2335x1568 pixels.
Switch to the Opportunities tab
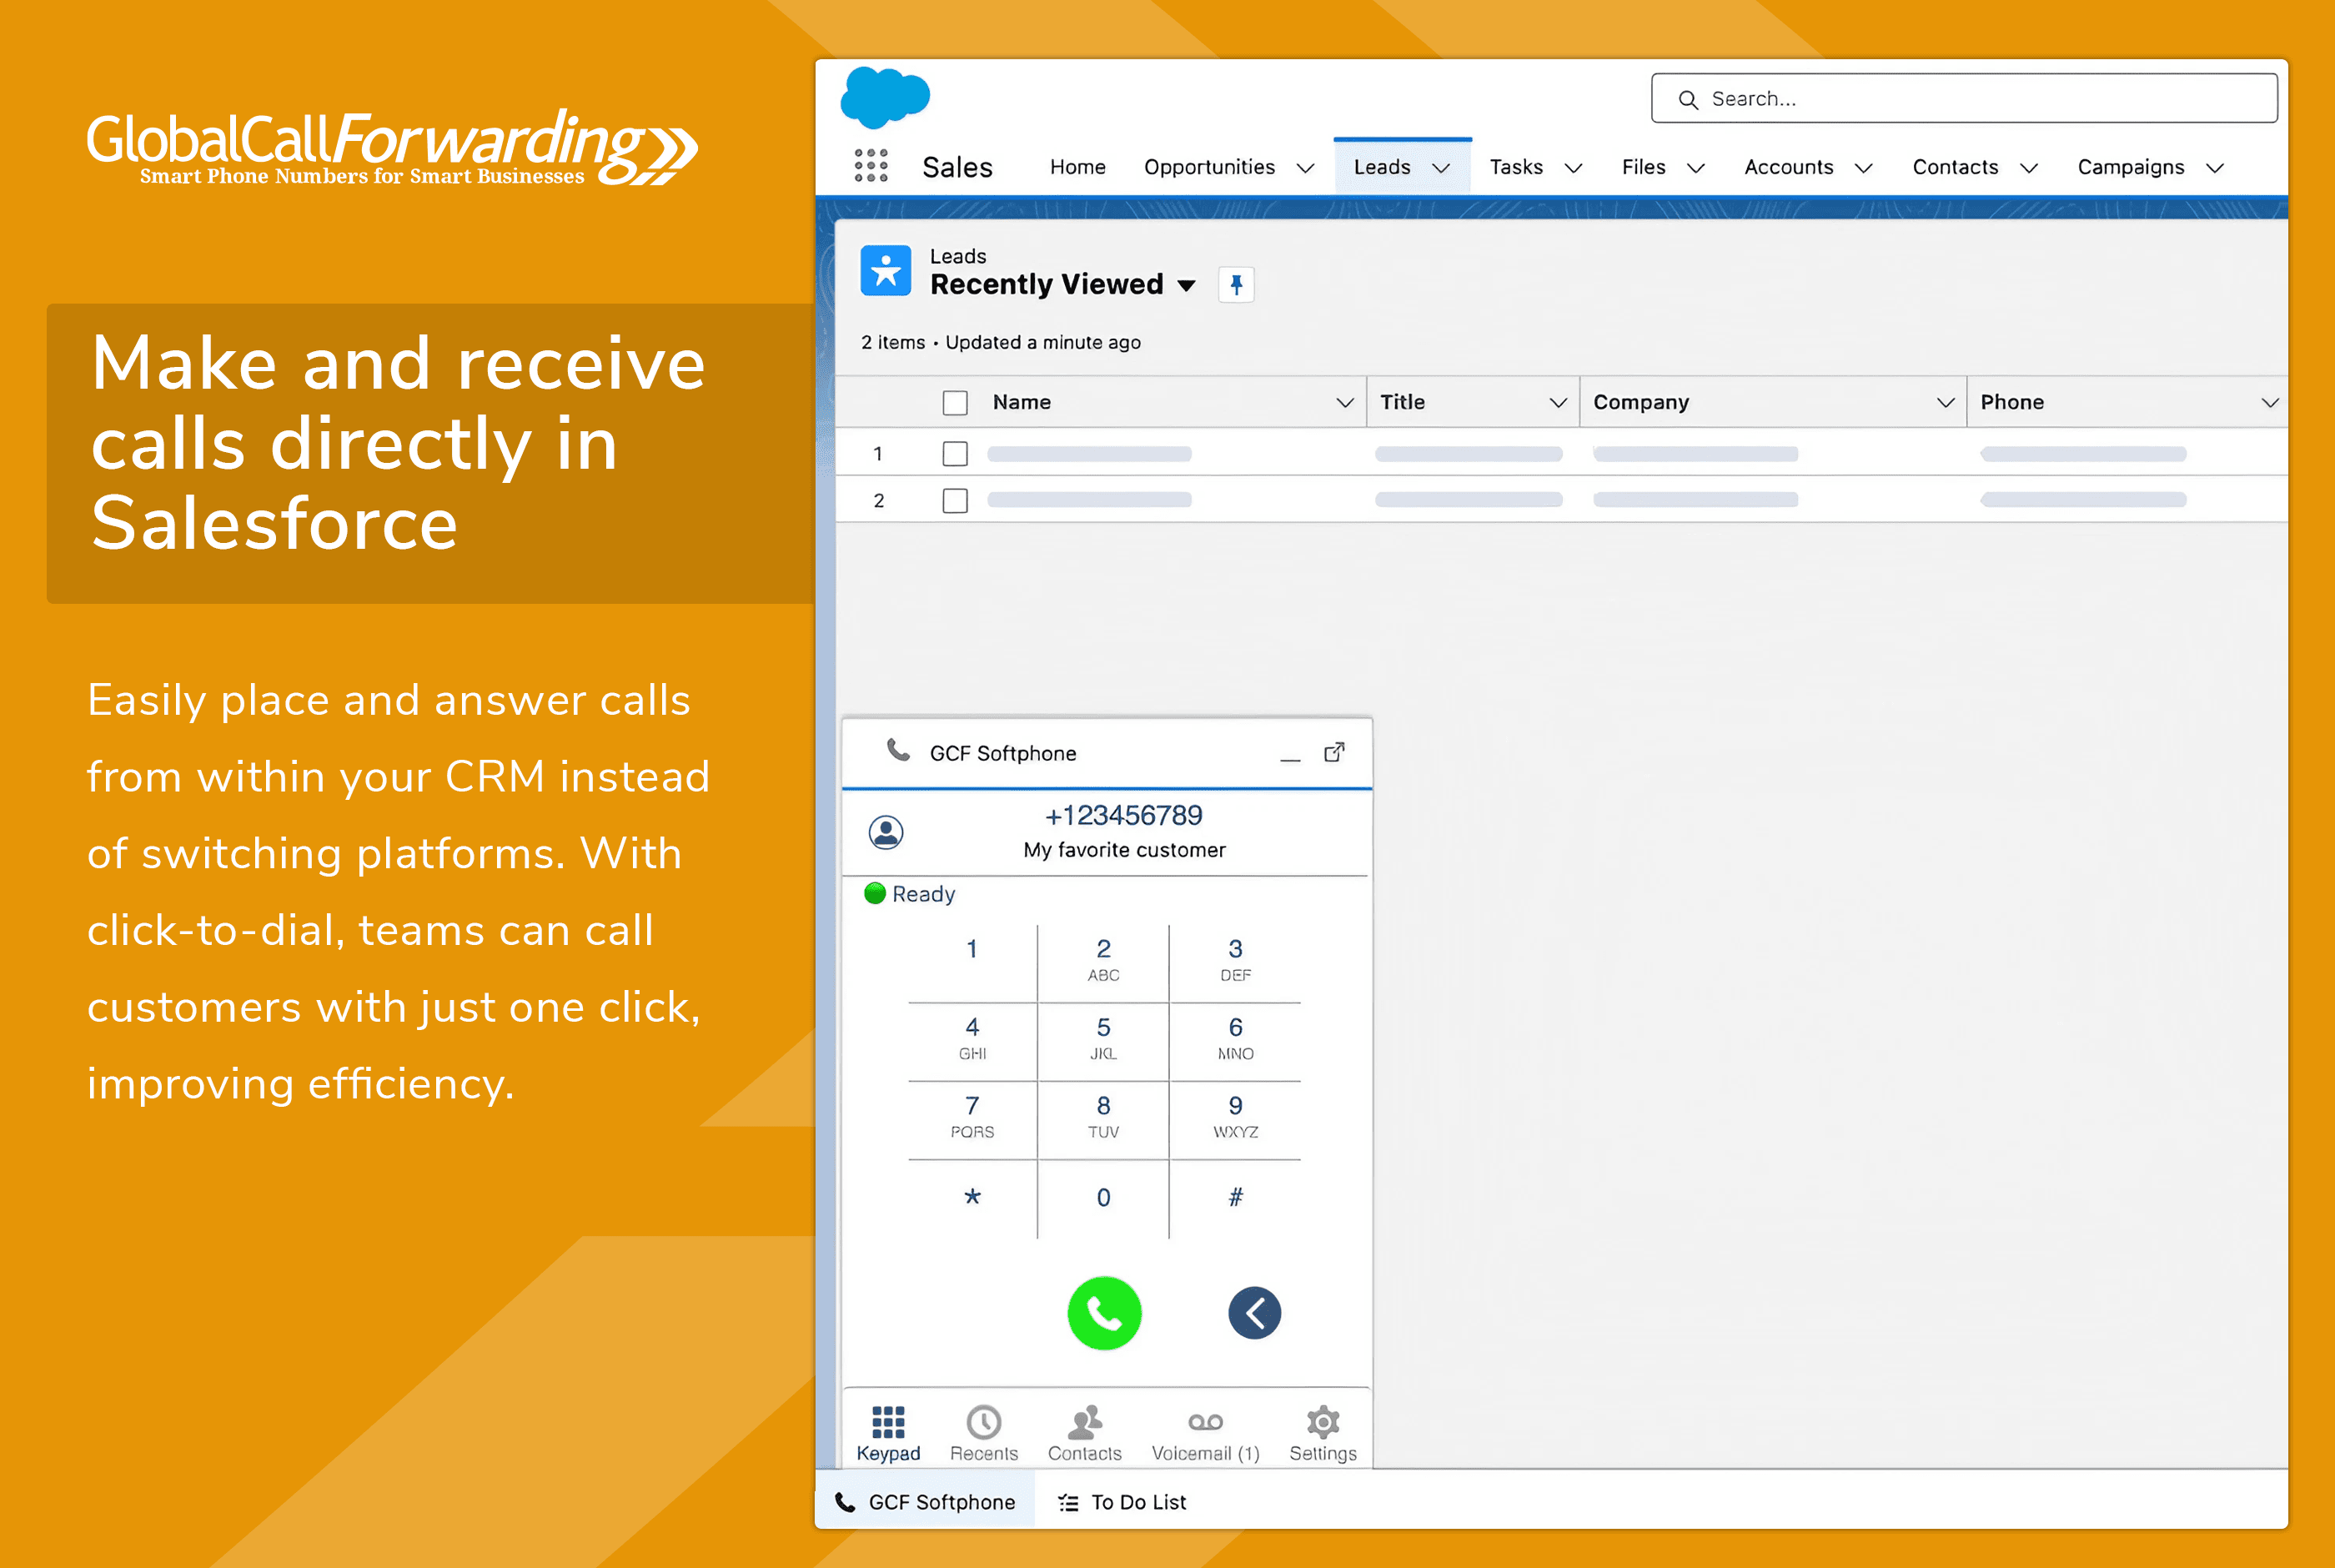(x=1209, y=167)
